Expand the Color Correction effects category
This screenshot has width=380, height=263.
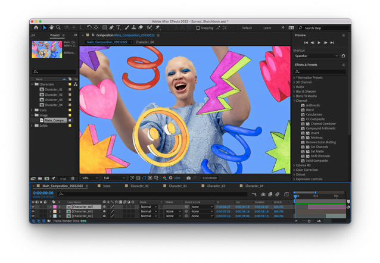click(295, 170)
